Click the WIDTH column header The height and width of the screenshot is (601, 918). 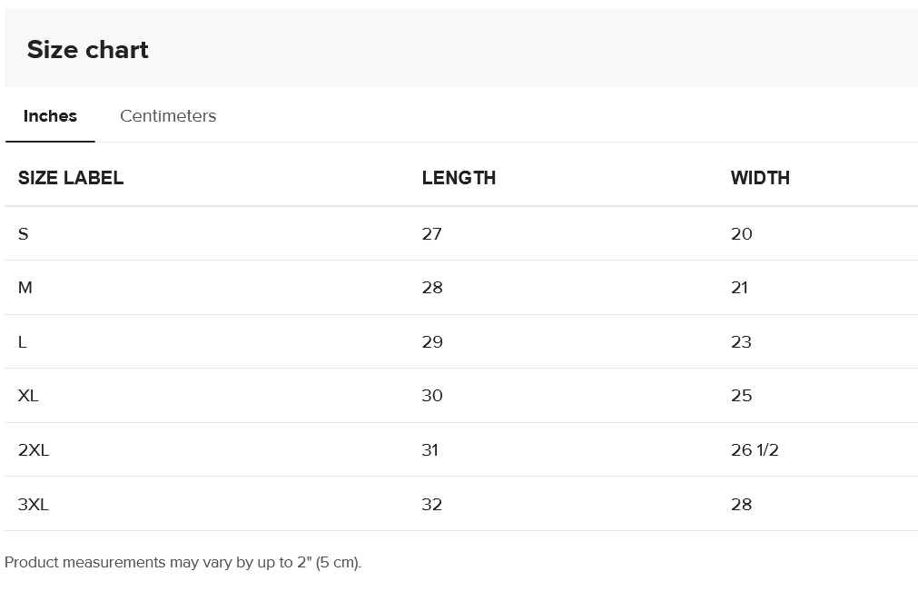tap(760, 178)
